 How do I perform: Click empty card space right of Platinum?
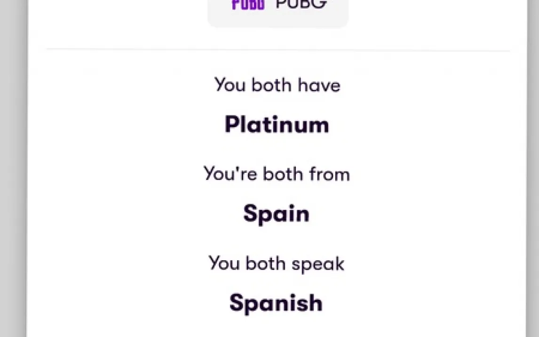click(423, 125)
